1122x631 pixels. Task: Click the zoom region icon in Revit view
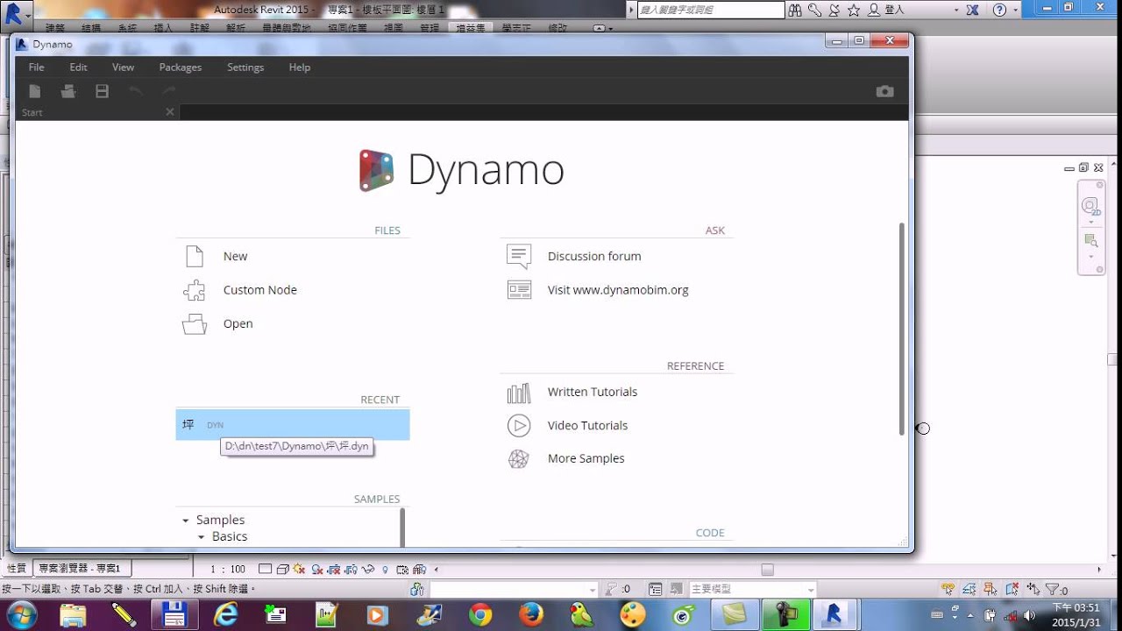(x=1090, y=240)
